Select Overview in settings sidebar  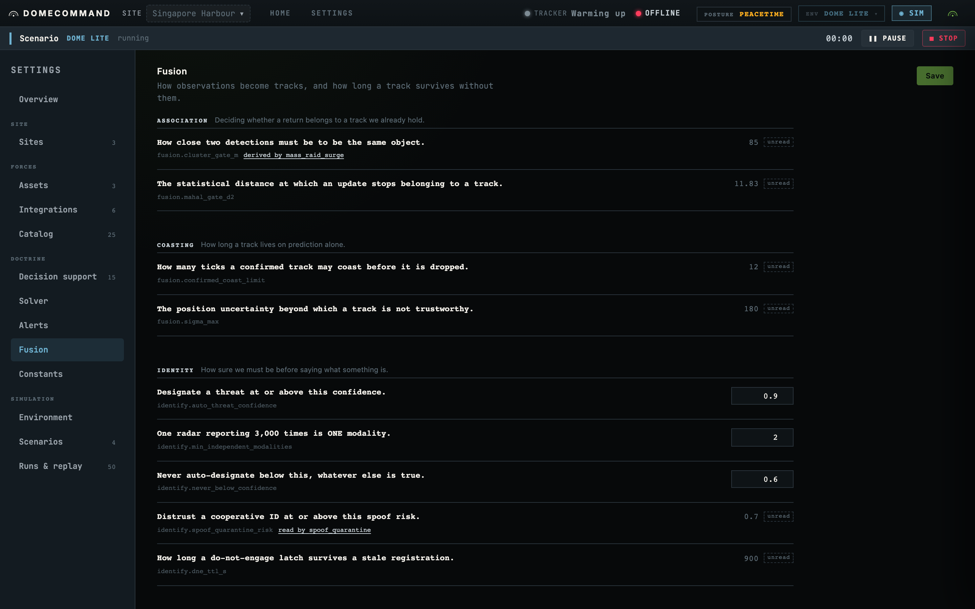[67, 99]
